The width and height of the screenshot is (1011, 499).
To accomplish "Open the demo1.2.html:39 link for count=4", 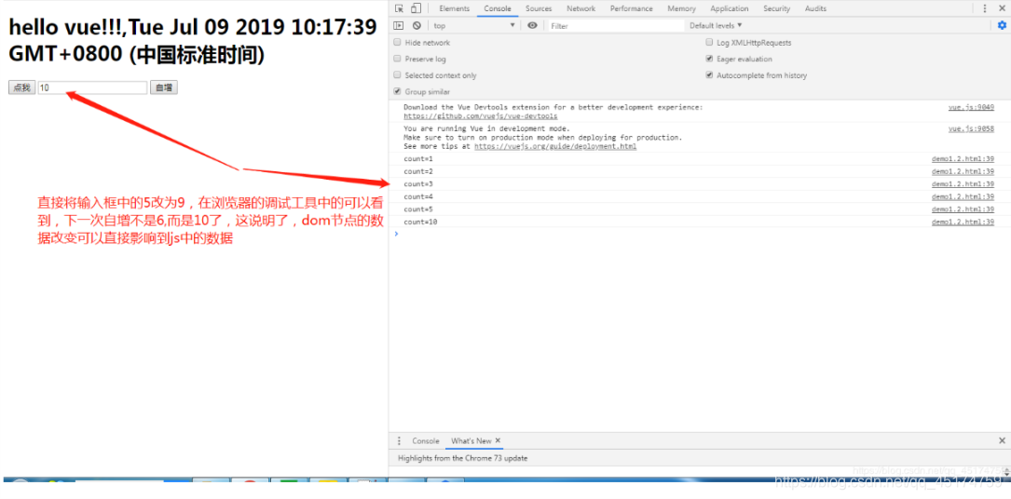I will click(x=963, y=197).
